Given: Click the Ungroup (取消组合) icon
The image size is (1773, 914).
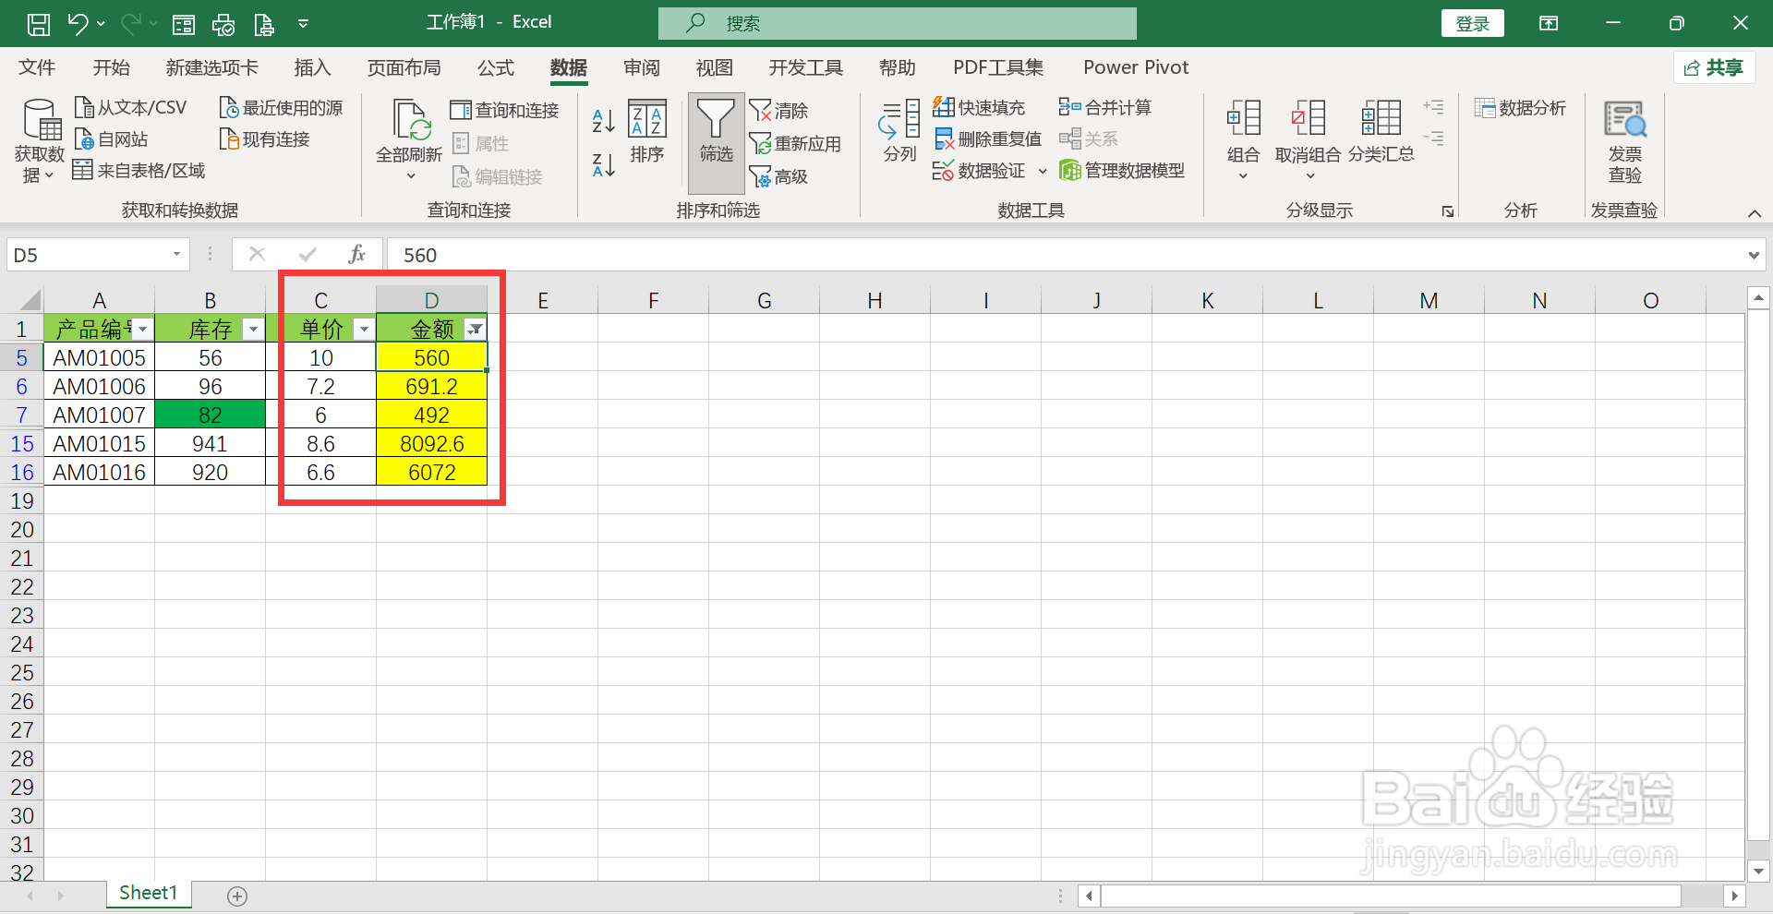Looking at the screenshot, I should point(1308,118).
